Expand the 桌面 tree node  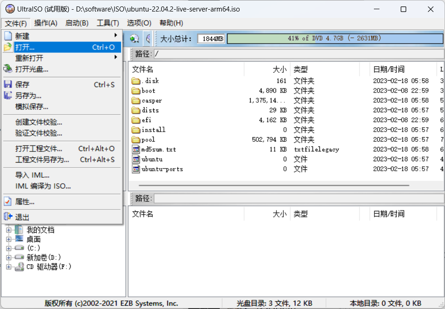point(8,239)
